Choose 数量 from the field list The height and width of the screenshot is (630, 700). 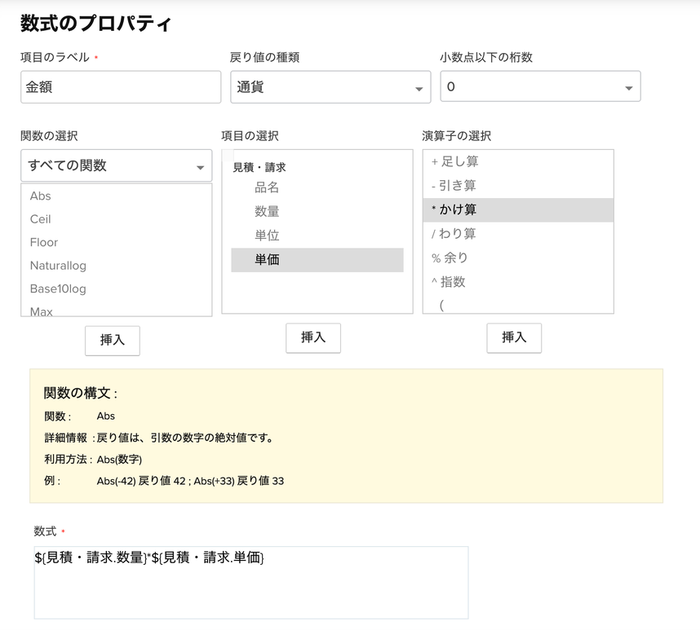[x=267, y=211]
